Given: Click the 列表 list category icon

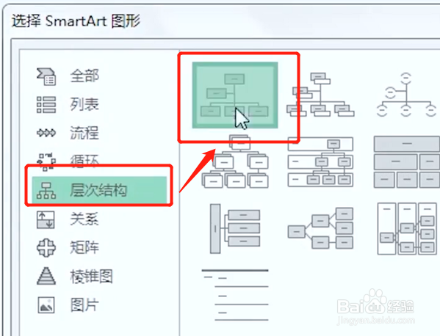Looking at the screenshot, I should tap(46, 104).
